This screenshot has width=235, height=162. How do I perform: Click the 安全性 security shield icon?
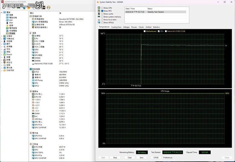[x=5, y=63]
